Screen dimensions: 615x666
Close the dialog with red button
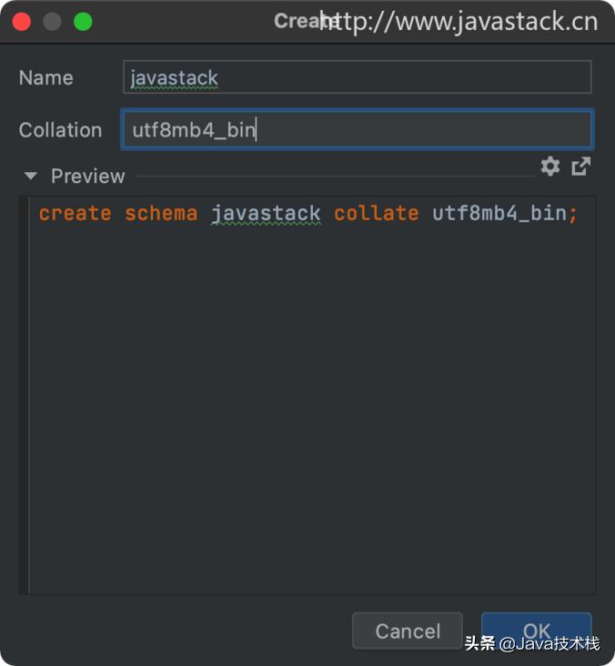(x=21, y=22)
